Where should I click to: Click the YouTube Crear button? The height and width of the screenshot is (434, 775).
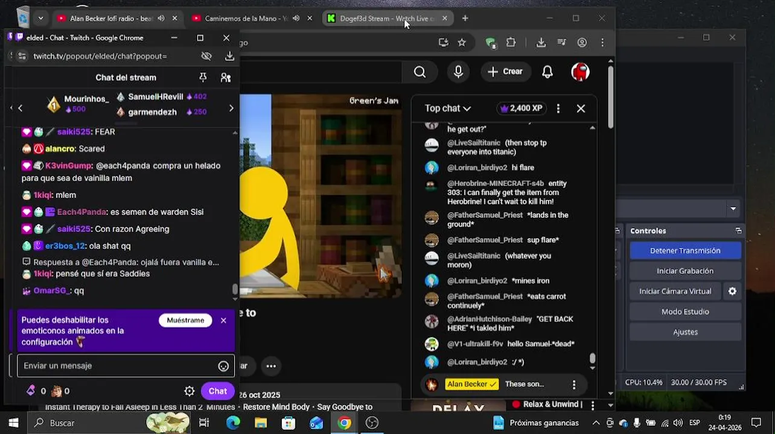pyautogui.click(x=505, y=72)
